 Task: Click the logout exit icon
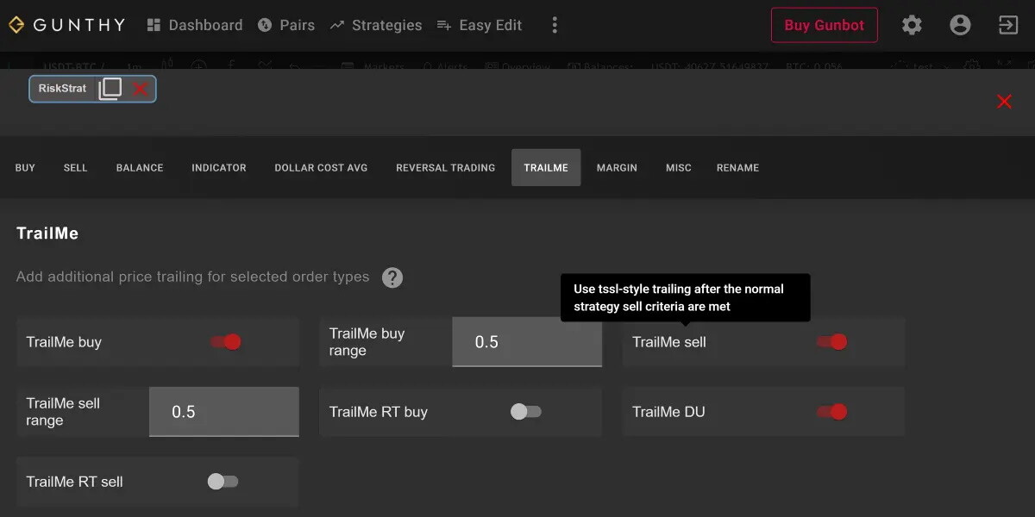point(1008,25)
